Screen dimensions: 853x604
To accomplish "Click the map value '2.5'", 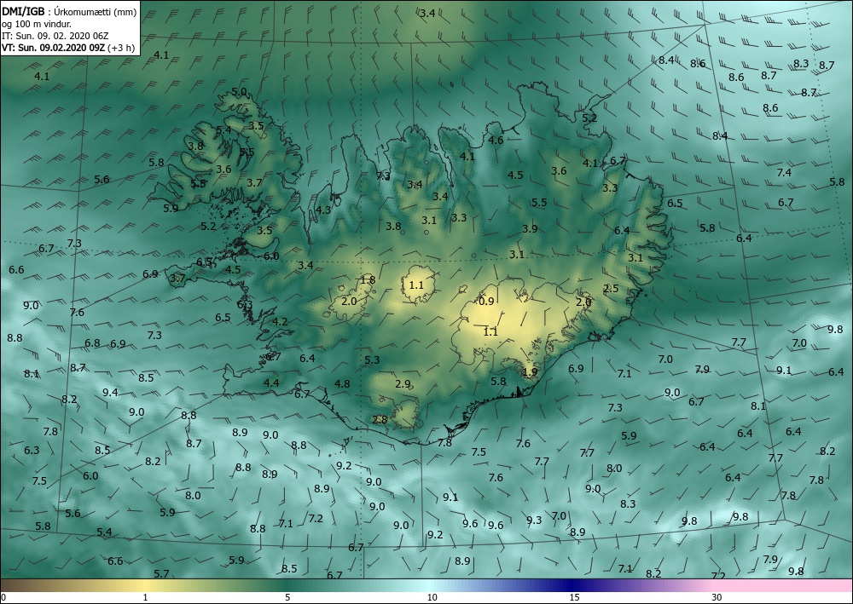I will [611, 289].
